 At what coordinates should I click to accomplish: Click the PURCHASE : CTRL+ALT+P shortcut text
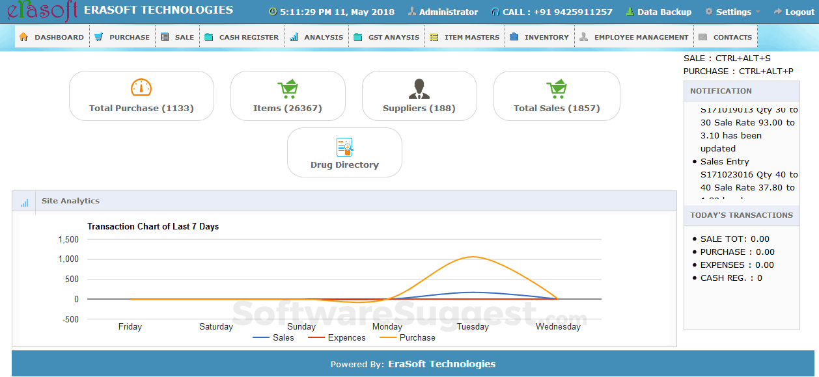738,71
